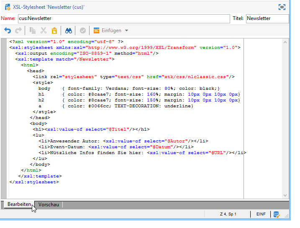
Task: Click the XSL-Stylesheet 'Newsletter (cus)' title
Action: (49, 7)
